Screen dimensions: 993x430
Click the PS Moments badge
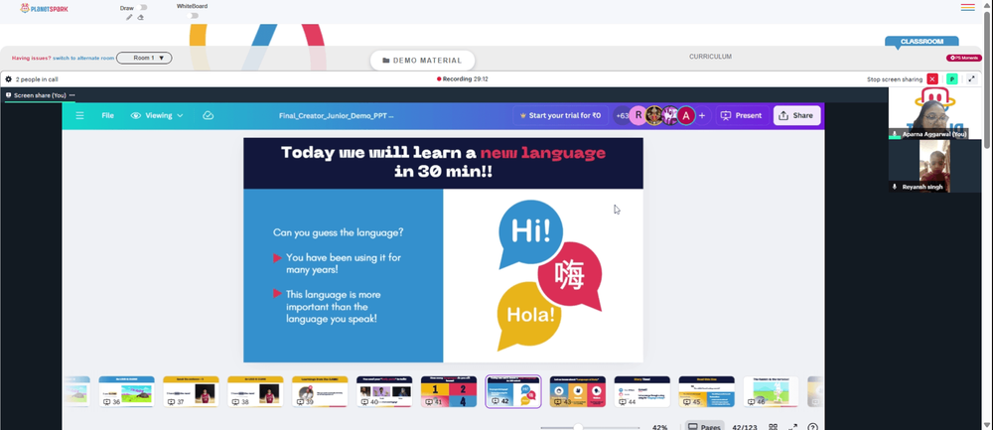coord(964,58)
